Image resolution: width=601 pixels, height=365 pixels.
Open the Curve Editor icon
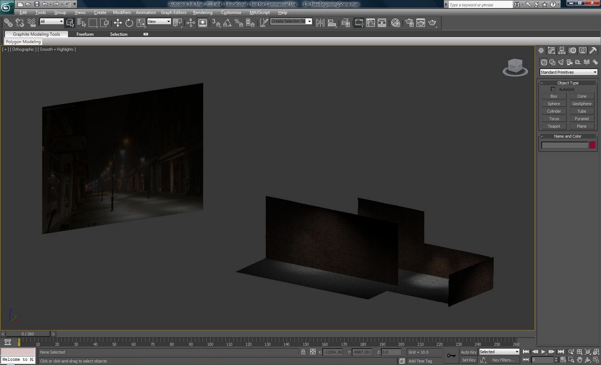click(x=370, y=23)
